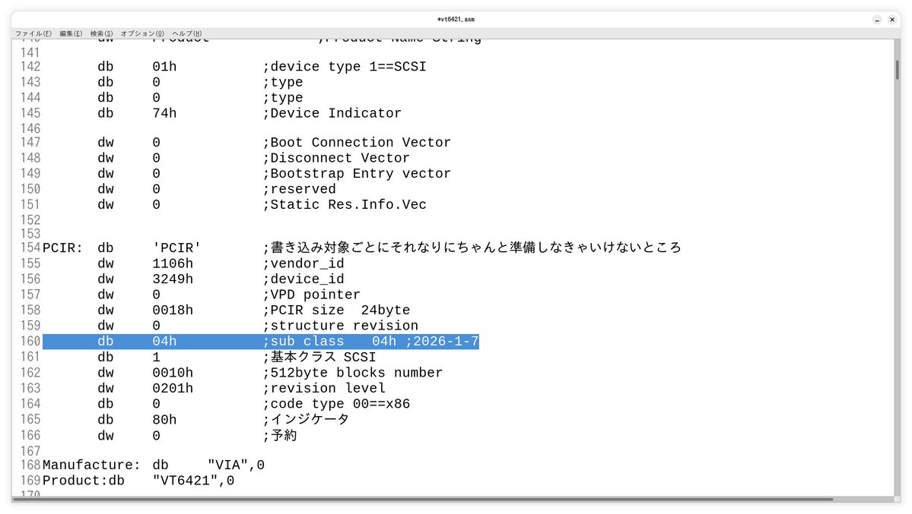Click on the 'PCIR:' label
This screenshot has width=912, height=514.
coord(63,248)
